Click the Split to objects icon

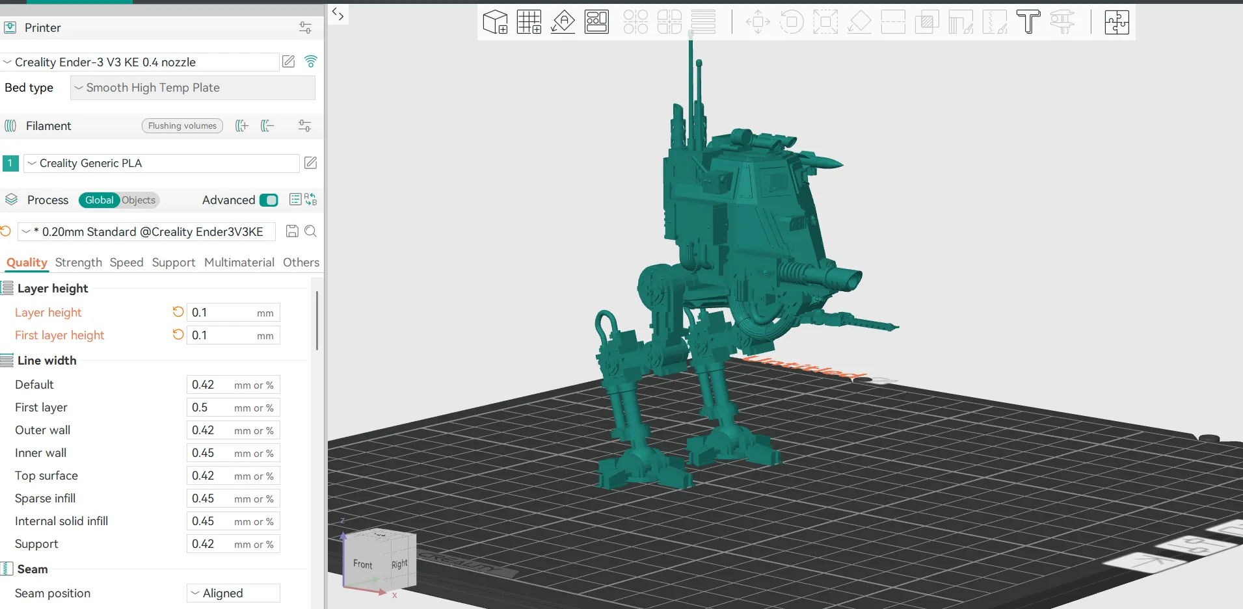click(635, 21)
